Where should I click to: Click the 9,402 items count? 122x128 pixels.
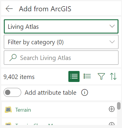(19, 77)
